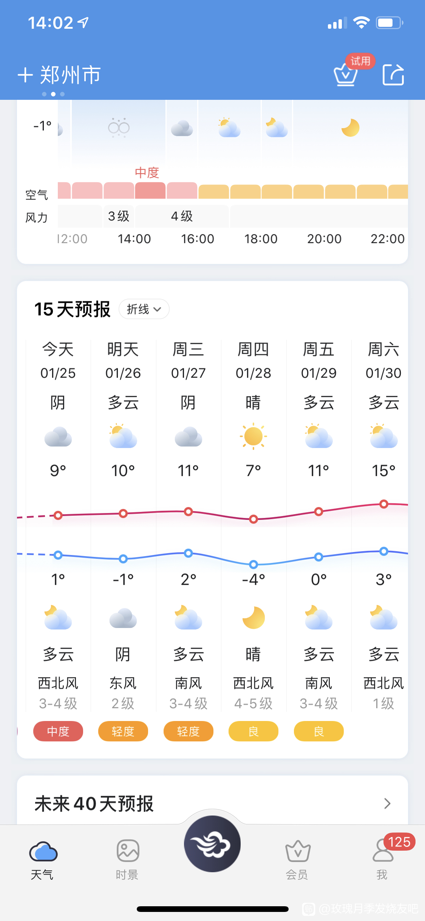Open the center cloud swirl button

(x=212, y=843)
